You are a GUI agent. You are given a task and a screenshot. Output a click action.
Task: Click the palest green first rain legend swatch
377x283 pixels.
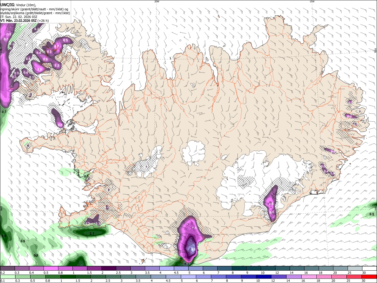pos(8,277)
